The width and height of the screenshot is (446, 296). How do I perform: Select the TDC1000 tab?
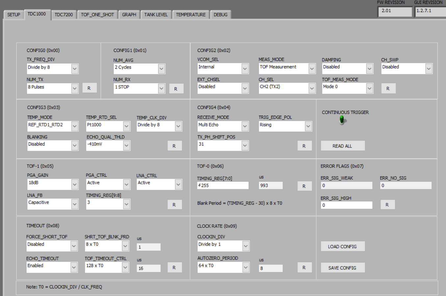pyautogui.click(x=37, y=14)
